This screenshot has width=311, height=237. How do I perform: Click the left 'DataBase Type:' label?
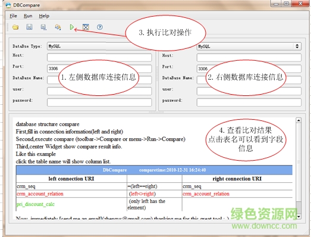click(x=27, y=46)
